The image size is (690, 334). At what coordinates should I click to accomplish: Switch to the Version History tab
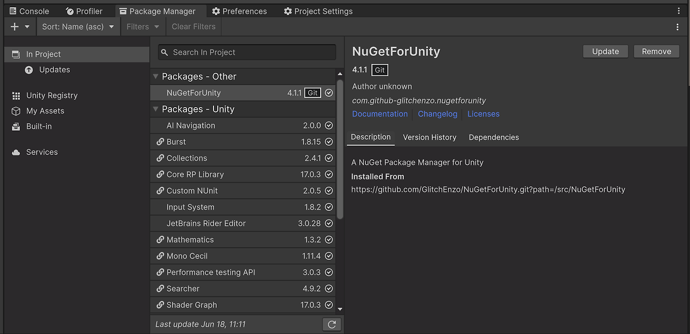coord(430,137)
